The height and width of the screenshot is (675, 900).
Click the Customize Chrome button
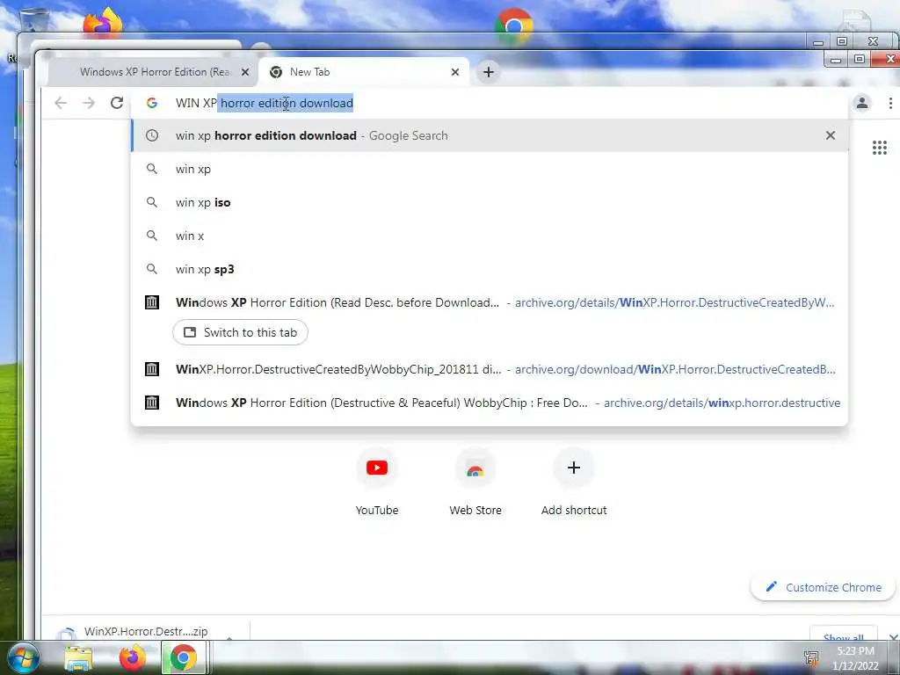[x=823, y=587]
